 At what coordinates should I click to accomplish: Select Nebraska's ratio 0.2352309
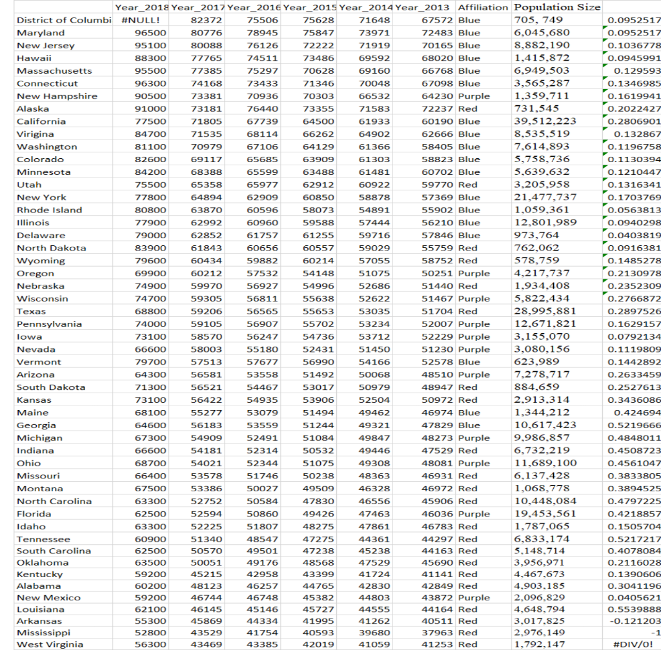pos(632,285)
